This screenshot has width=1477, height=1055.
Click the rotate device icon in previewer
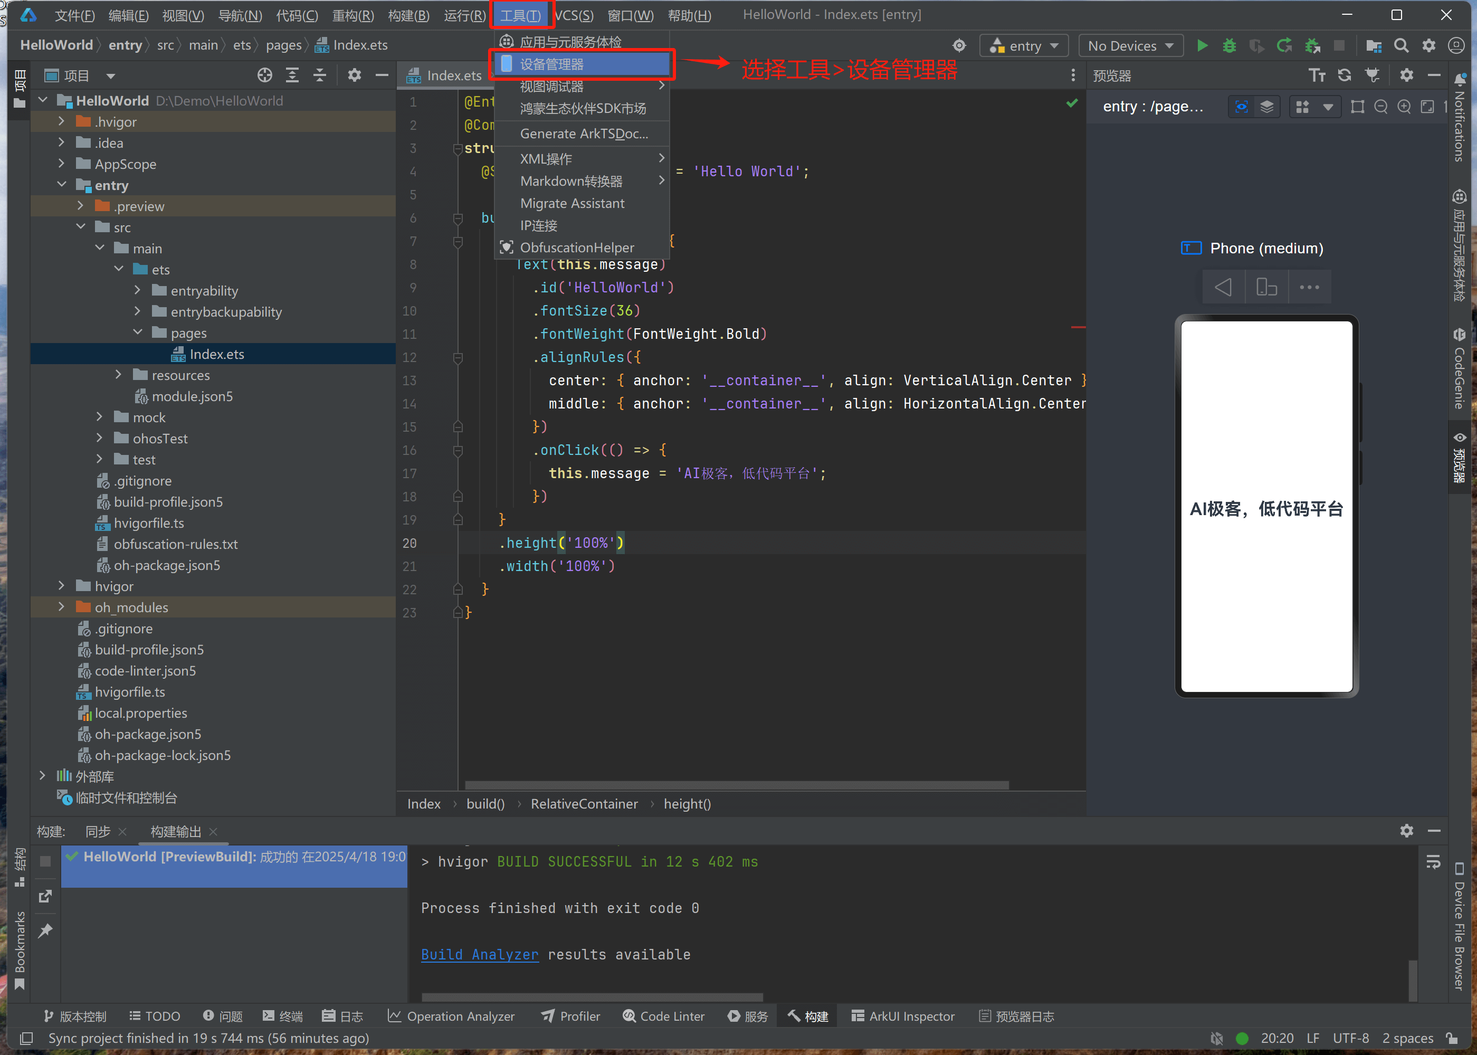[x=1266, y=287]
